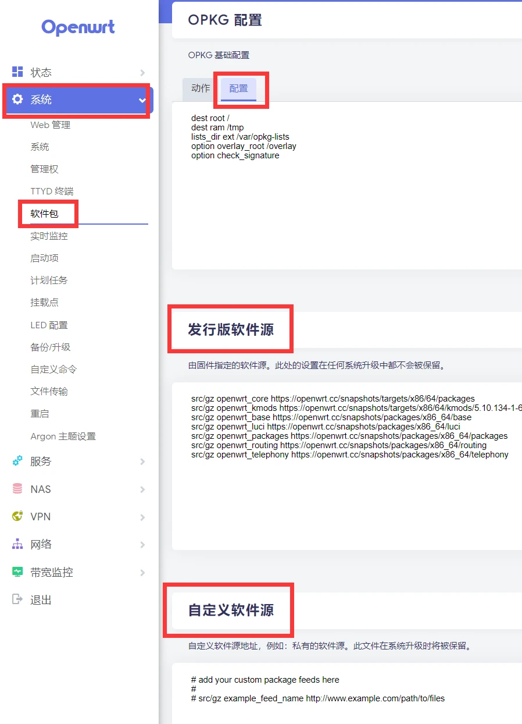Click the VPN globe icon
Image resolution: width=522 pixels, height=724 pixels.
[17, 516]
